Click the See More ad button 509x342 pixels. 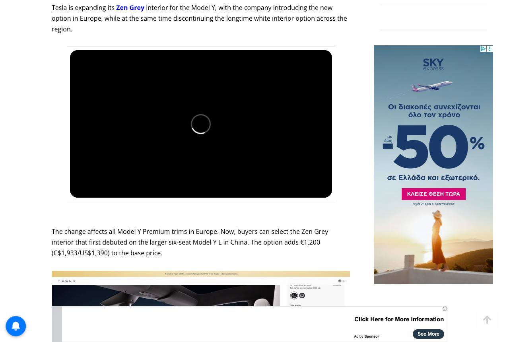428,334
